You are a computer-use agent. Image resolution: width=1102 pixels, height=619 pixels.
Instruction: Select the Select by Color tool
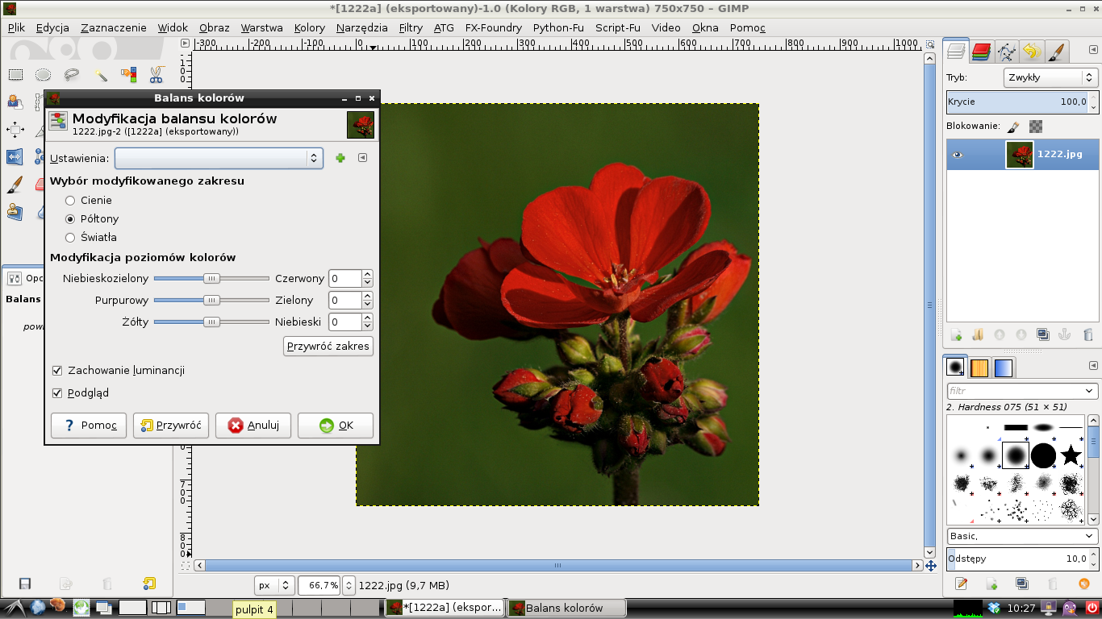pyautogui.click(x=128, y=75)
